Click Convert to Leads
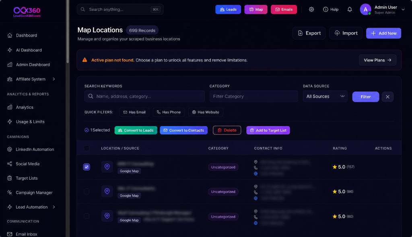412x237 pixels. (136, 130)
